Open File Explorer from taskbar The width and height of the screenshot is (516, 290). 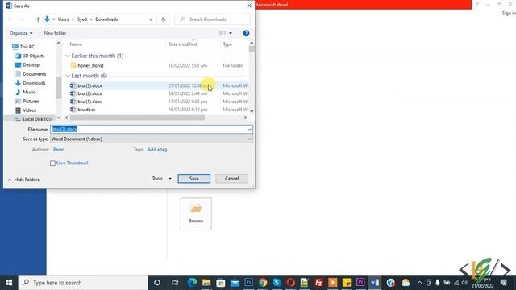(x=206, y=283)
